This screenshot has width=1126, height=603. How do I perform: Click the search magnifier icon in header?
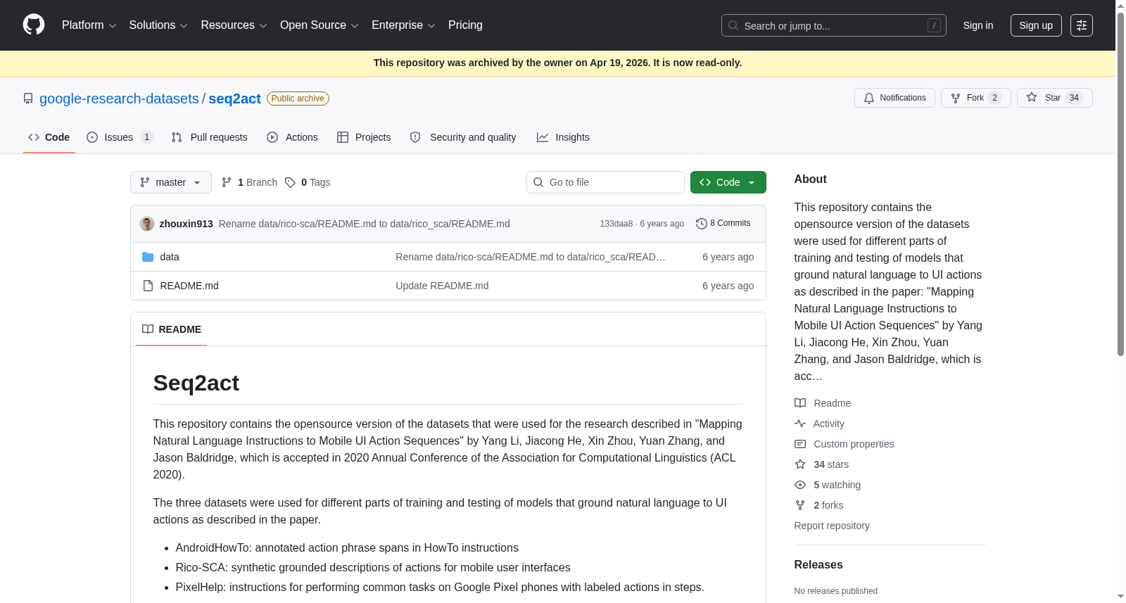[733, 25]
